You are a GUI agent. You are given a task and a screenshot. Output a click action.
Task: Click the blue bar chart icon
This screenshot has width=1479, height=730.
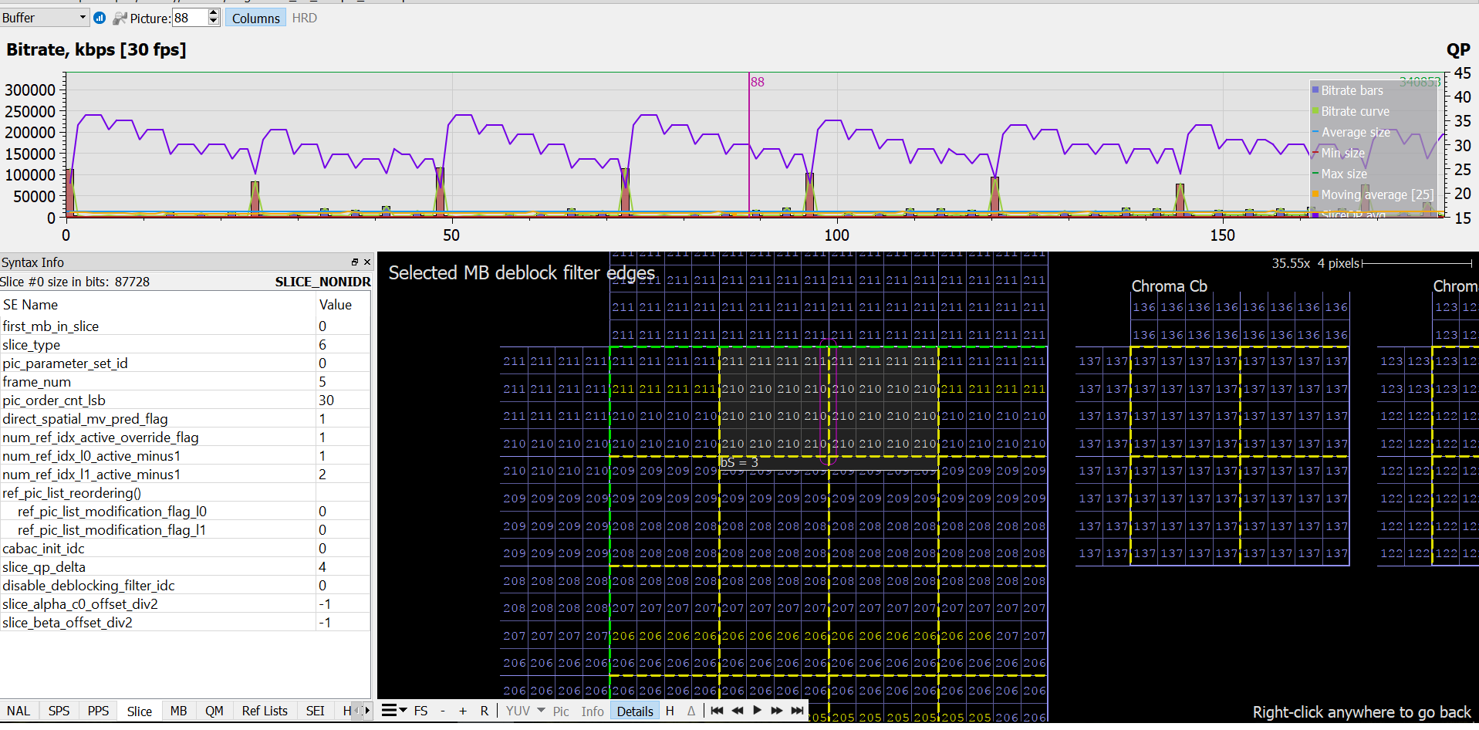click(100, 18)
